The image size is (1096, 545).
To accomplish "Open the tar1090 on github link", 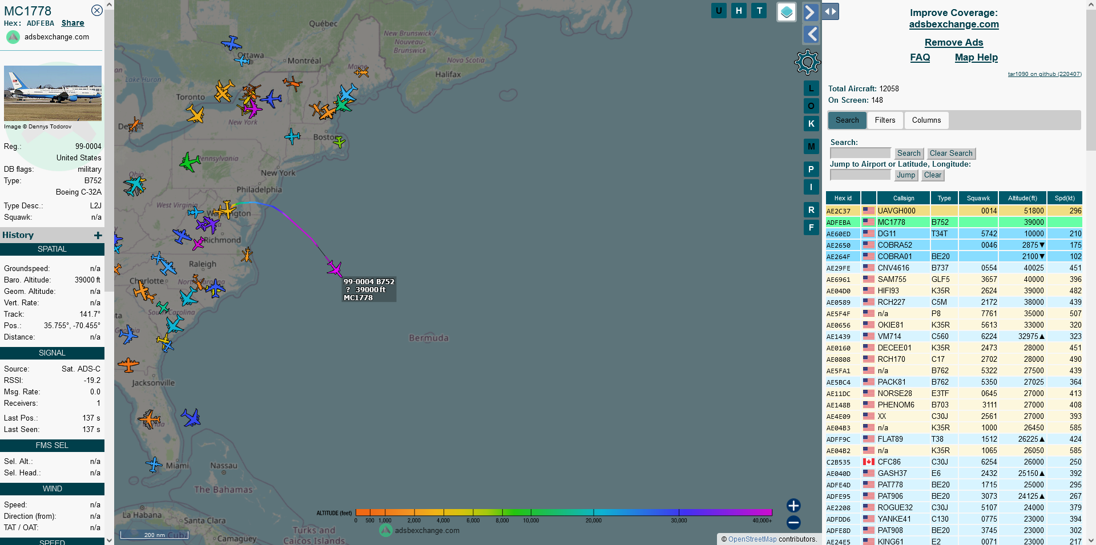I will pyautogui.click(x=1044, y=74).
